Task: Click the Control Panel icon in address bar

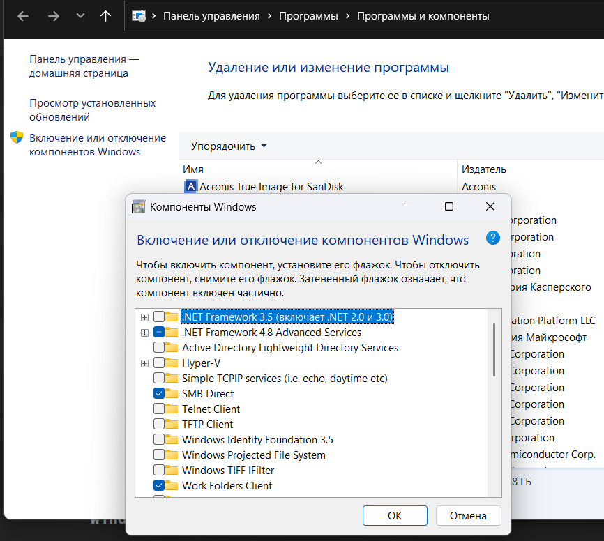Action: [139, 16]
